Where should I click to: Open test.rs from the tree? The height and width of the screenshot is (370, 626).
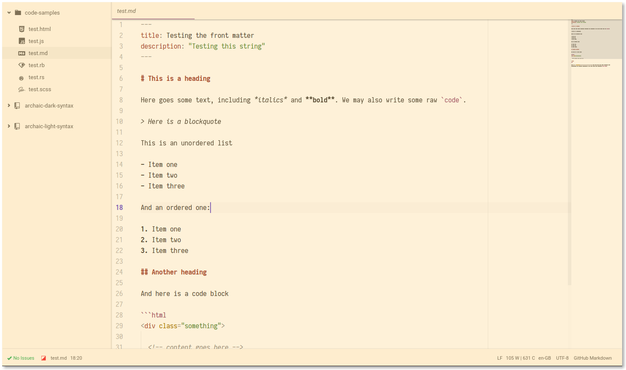36,77
